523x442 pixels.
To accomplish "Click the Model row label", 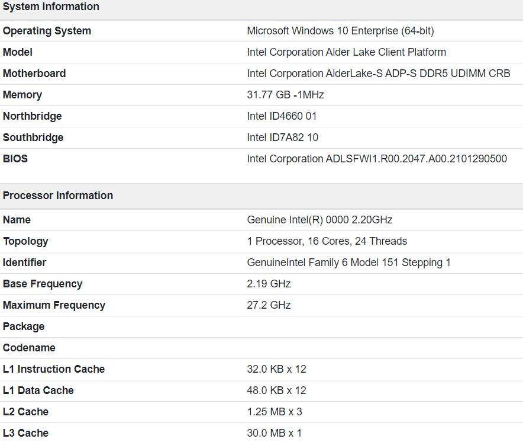I will click(x=17, y=52).
